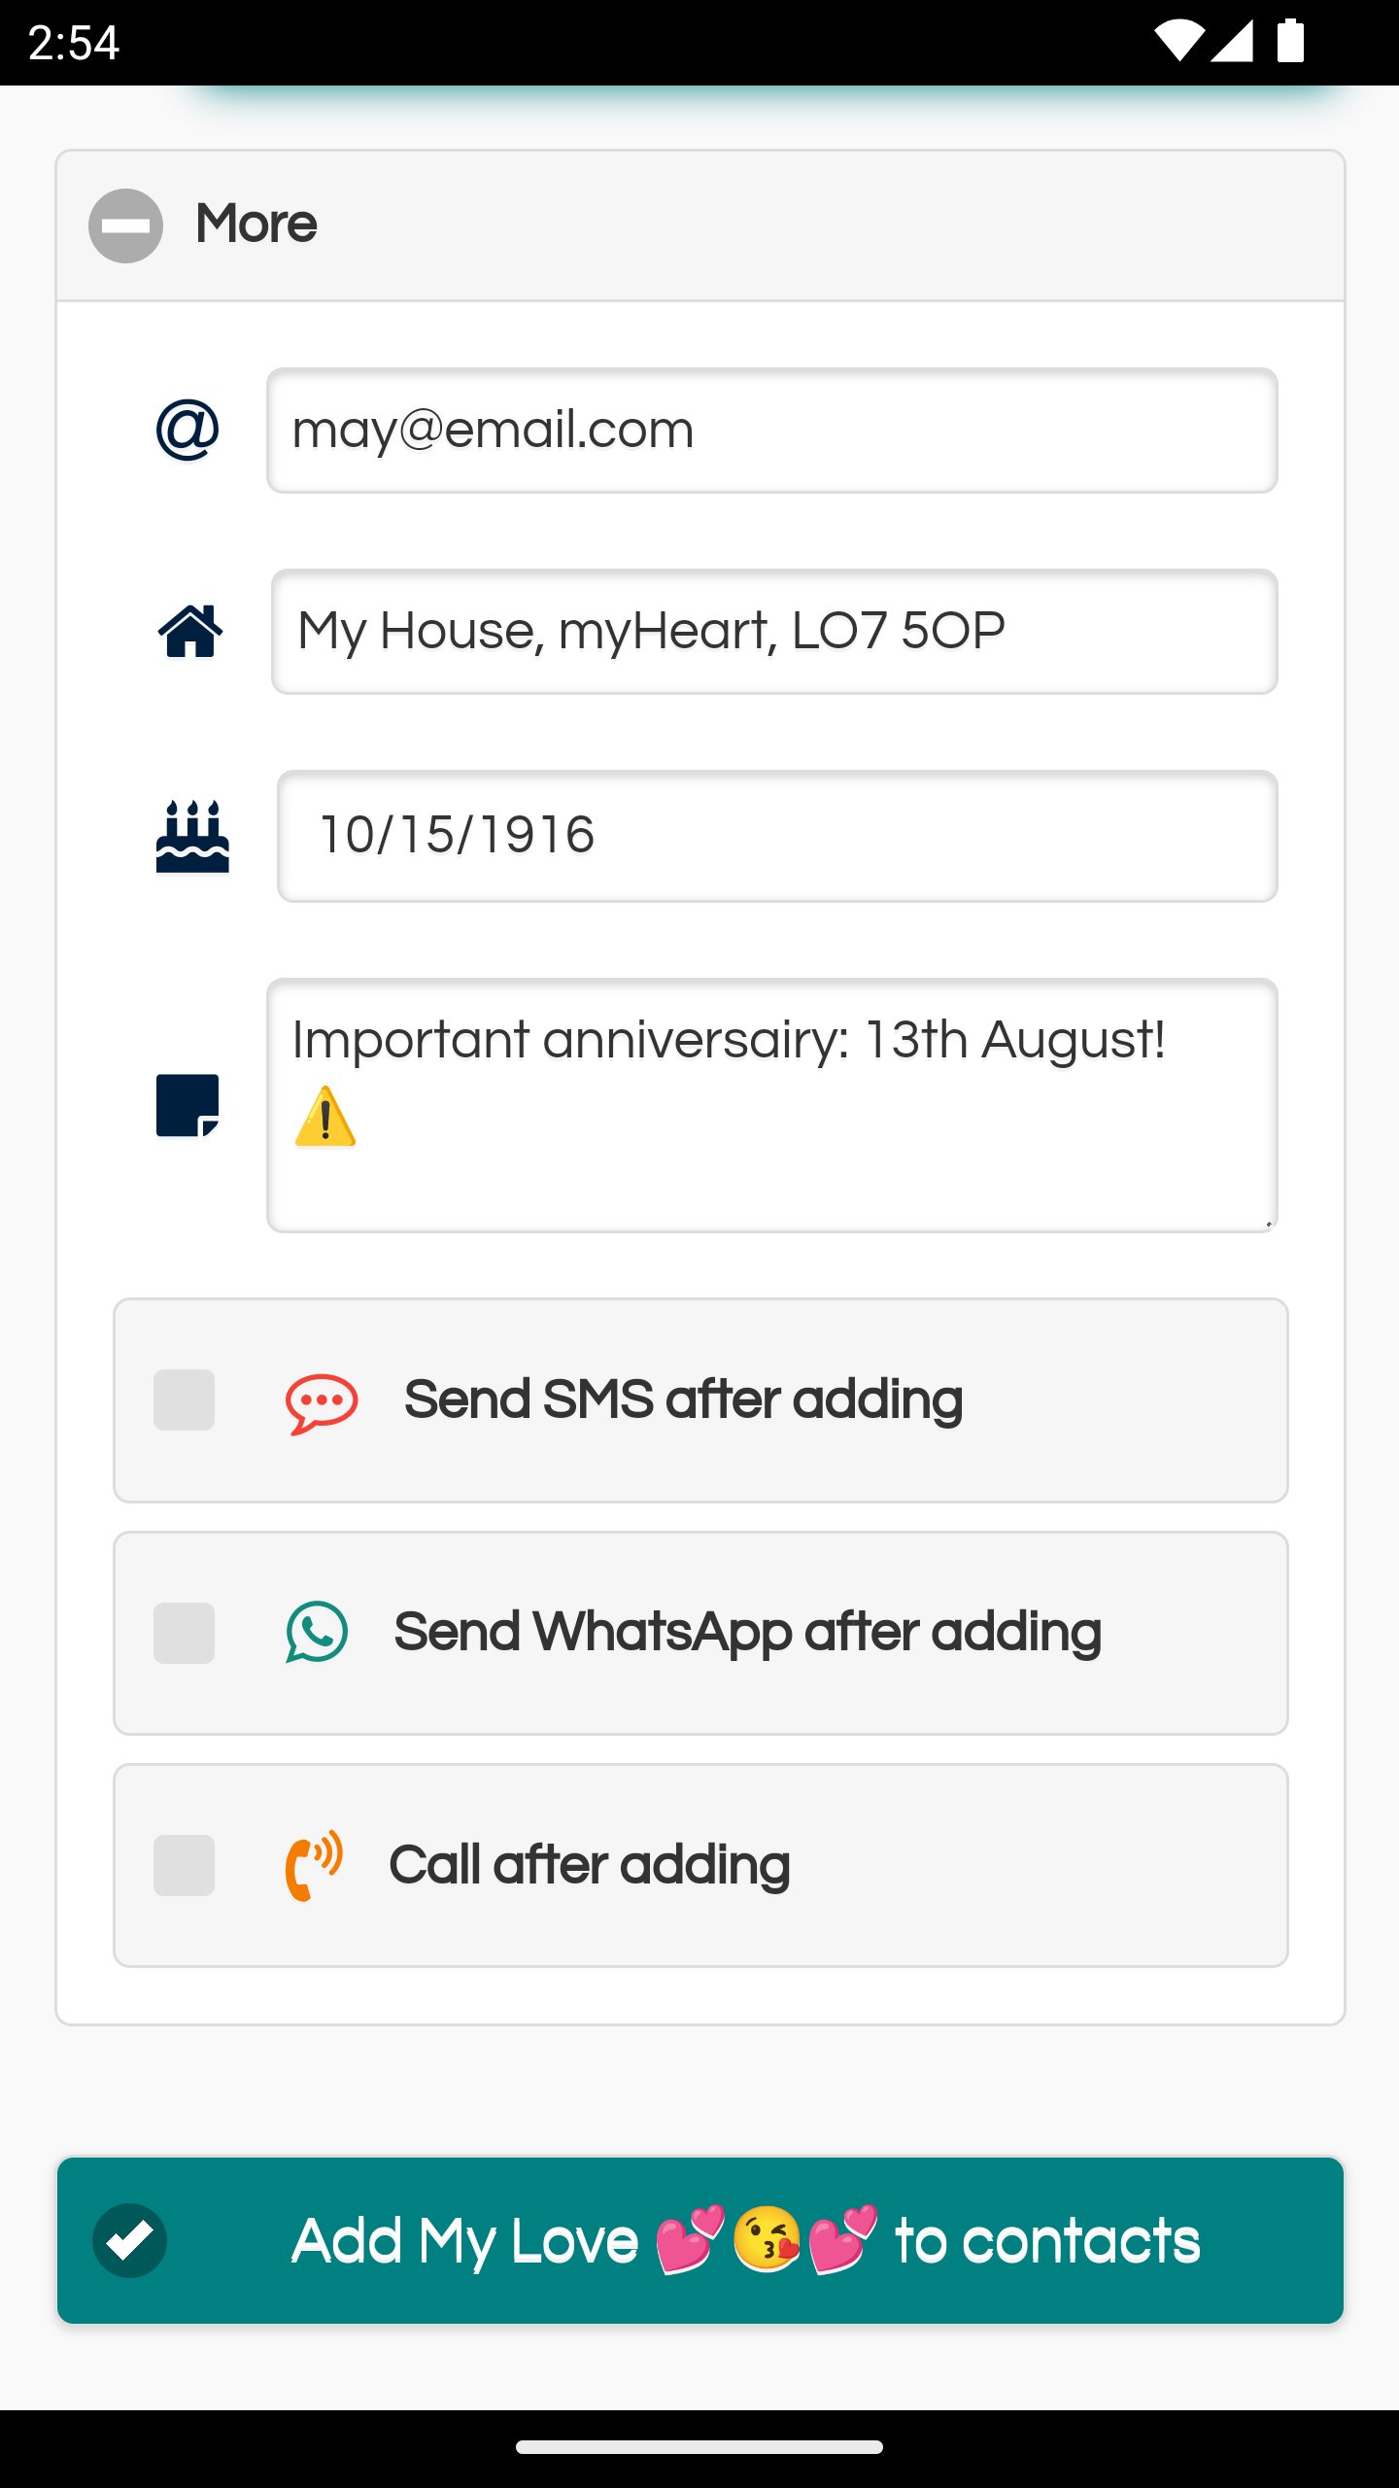Enable Send SMS after adding checkbox
The image size is (1399, 2488).
tap(184, 1400)
